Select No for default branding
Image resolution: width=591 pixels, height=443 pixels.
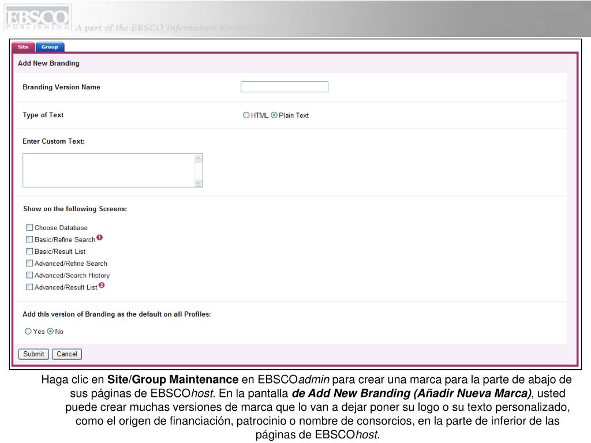(50, 331)
